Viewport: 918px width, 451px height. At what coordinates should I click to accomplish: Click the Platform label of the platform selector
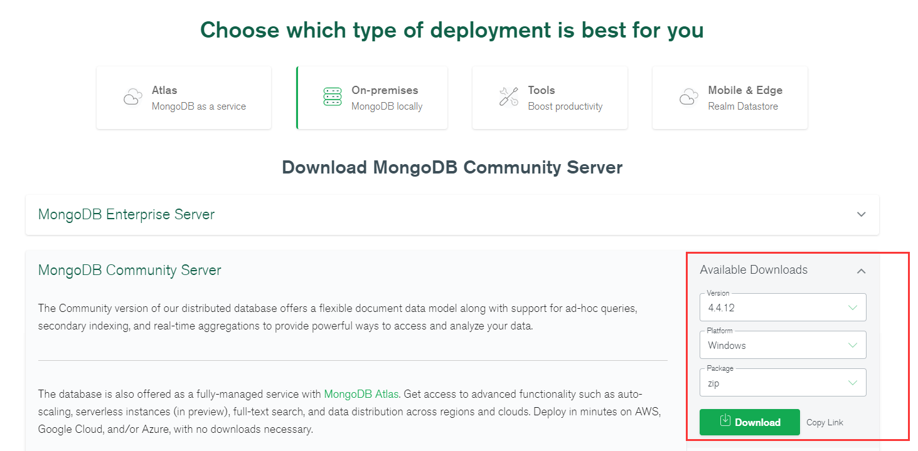tap(720, 331)
